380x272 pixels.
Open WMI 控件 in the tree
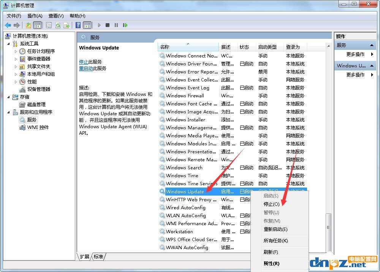coord(38,127)
